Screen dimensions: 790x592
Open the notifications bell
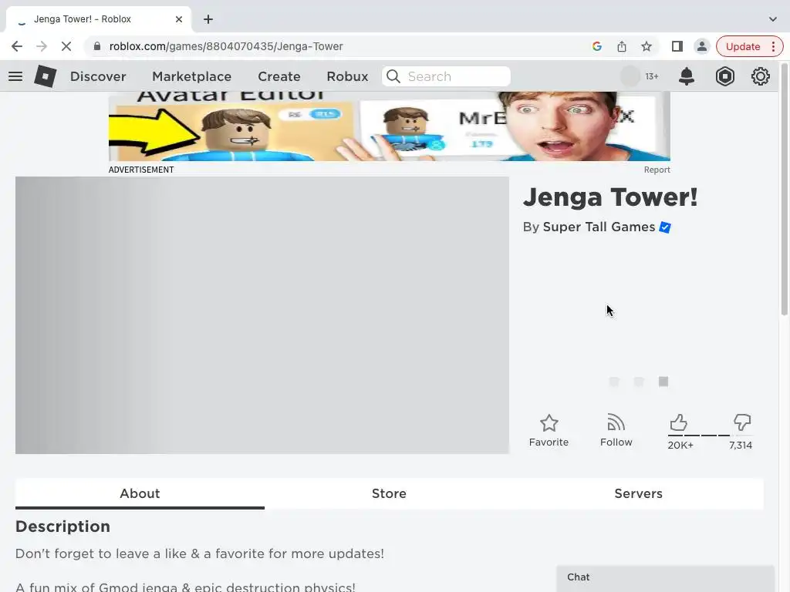click(x=686, y=76)
